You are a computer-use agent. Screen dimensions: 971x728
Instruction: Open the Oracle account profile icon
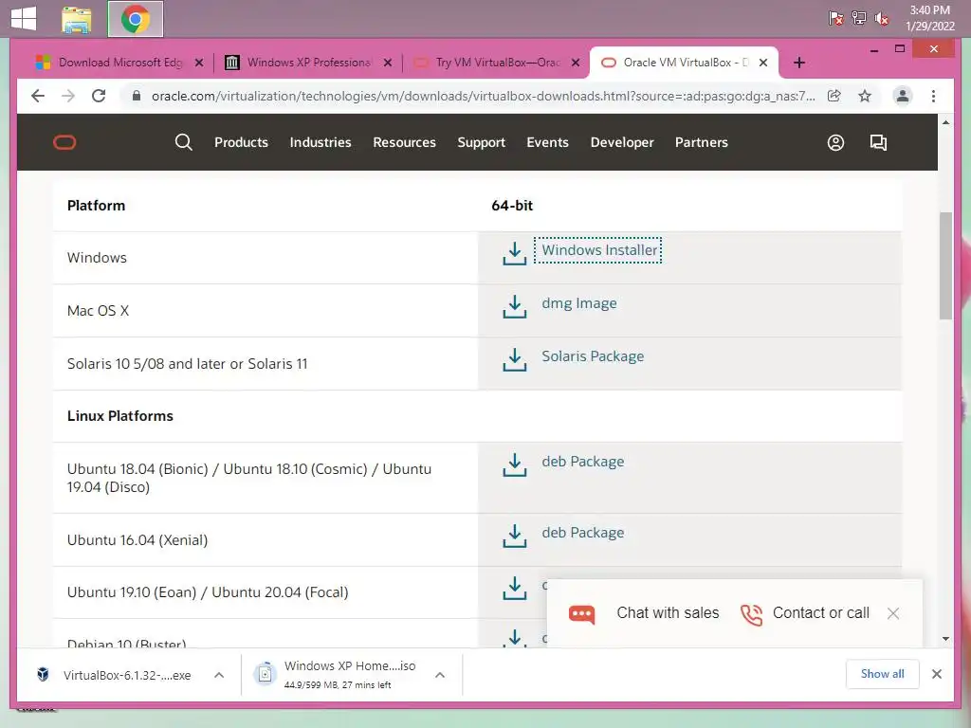pos(835,143)
